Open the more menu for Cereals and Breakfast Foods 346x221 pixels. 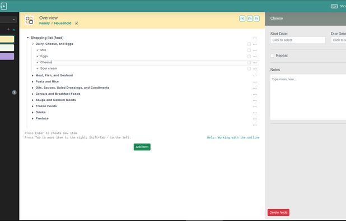pos(255,94)
